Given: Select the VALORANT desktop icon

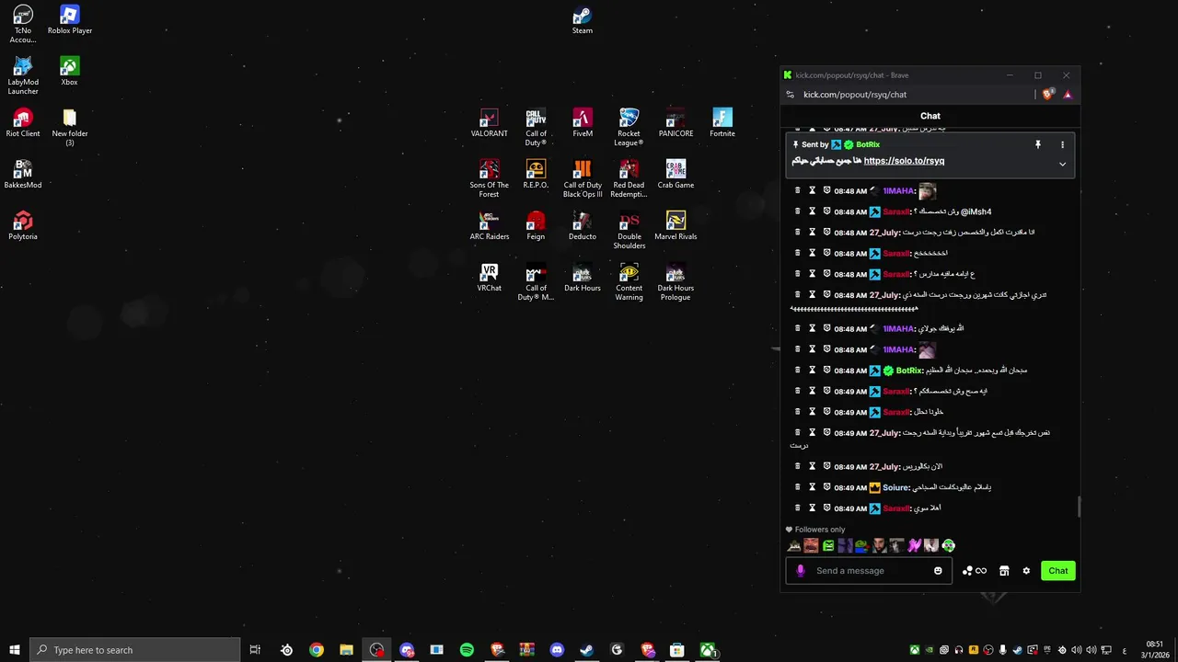Looking at the screenshot, I should coord(489,123).
